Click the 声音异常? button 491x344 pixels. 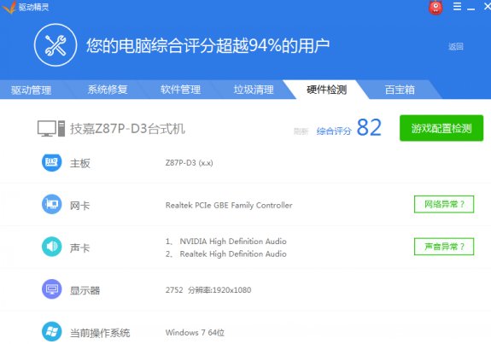444,247
